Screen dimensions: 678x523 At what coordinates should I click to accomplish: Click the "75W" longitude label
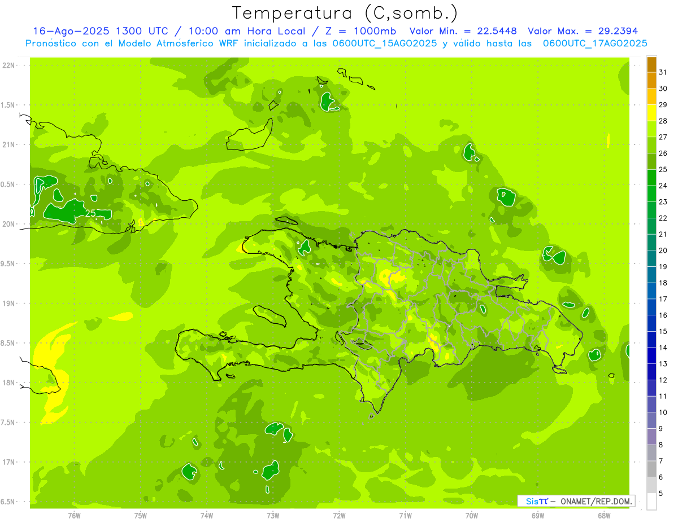(x=141, y=515)
